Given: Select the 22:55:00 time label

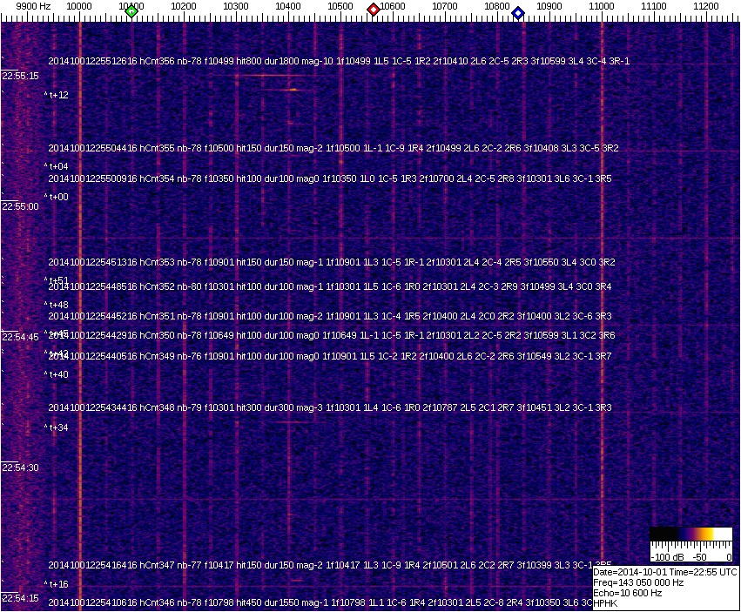Looking at the screenshot, I should click(20, 206).
